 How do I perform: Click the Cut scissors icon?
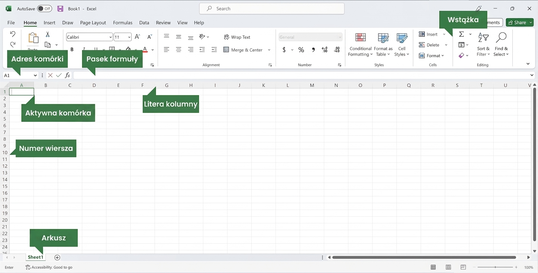pos(48,34)
